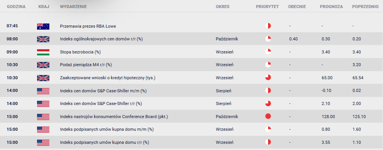
Task: Click priority pie icon for RBA Lowe speech
Action: coord(268,26)
